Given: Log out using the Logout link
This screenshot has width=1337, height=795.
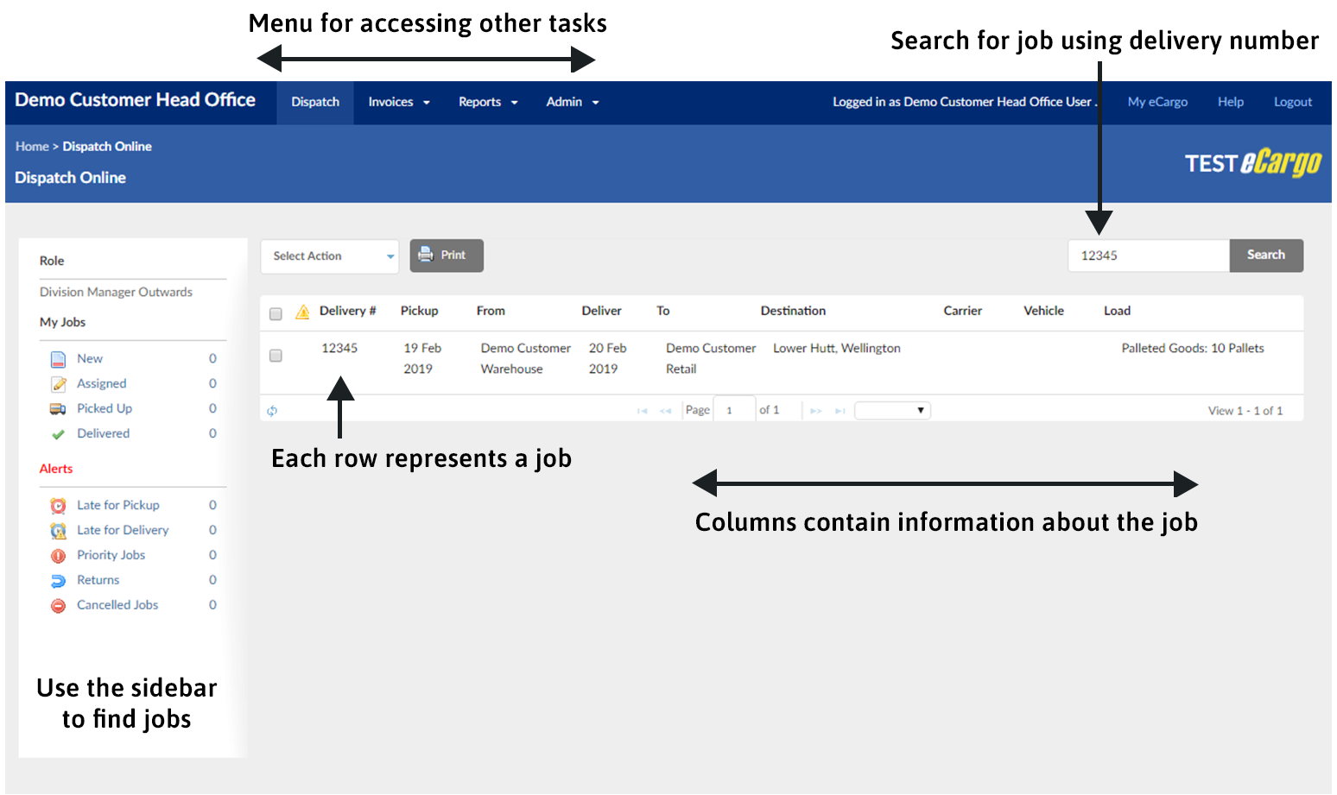Looking at the screenshot, I should point(1293,102).
